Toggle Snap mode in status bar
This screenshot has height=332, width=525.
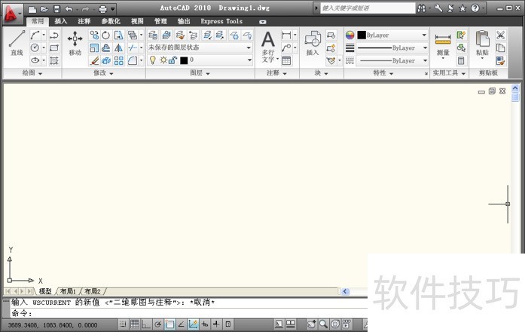coord(123,324)
